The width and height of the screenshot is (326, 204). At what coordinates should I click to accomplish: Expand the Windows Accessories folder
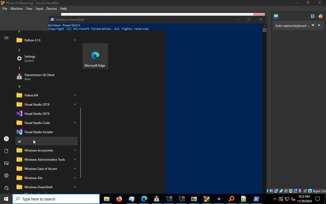[47, 150]
